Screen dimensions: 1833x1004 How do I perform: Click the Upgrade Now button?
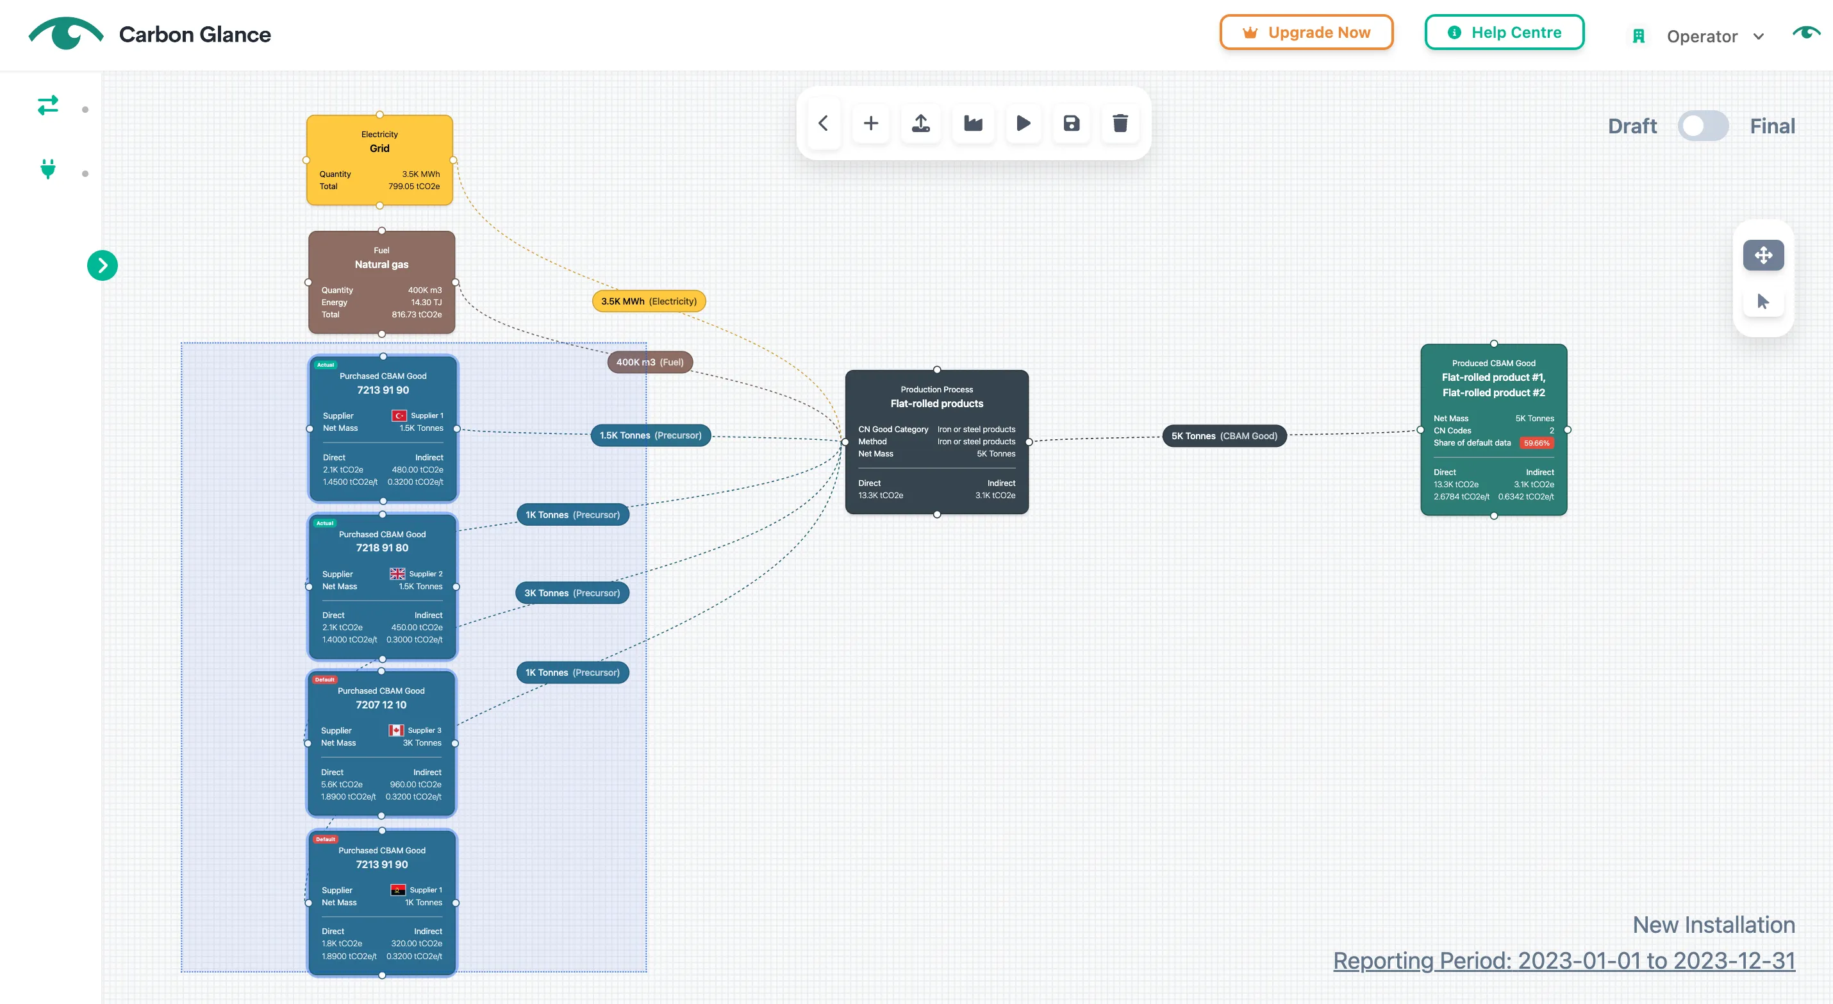(x=1306, y=33)
